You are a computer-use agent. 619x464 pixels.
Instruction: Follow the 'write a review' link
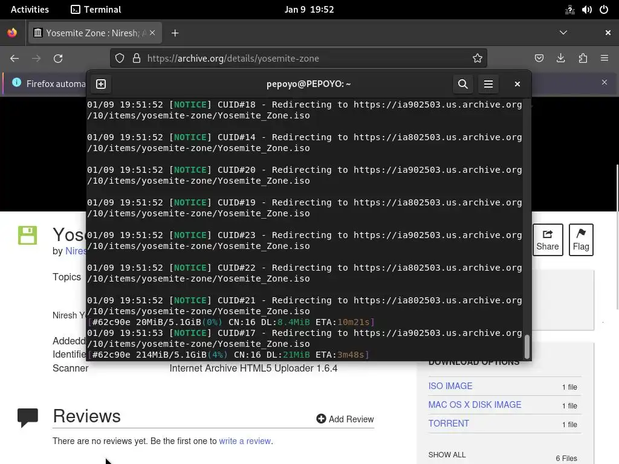click(245, 441)
